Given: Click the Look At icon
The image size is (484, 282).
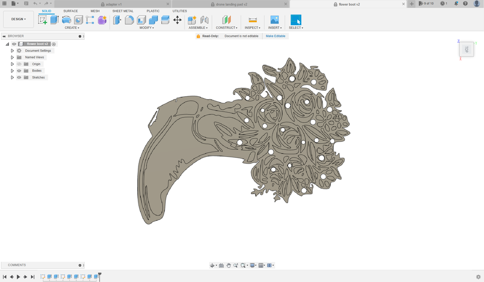Looking at the screenshot, I should pyautogui.click(x=221, y=265).
